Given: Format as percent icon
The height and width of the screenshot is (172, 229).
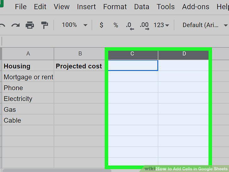Looking at the screenshot, I should [116, 25].
